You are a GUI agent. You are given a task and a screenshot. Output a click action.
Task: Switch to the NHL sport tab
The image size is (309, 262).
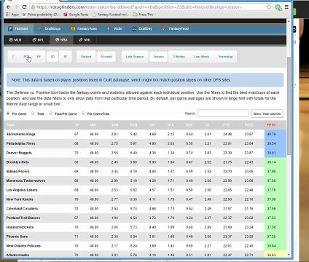(x=85, y=40)
